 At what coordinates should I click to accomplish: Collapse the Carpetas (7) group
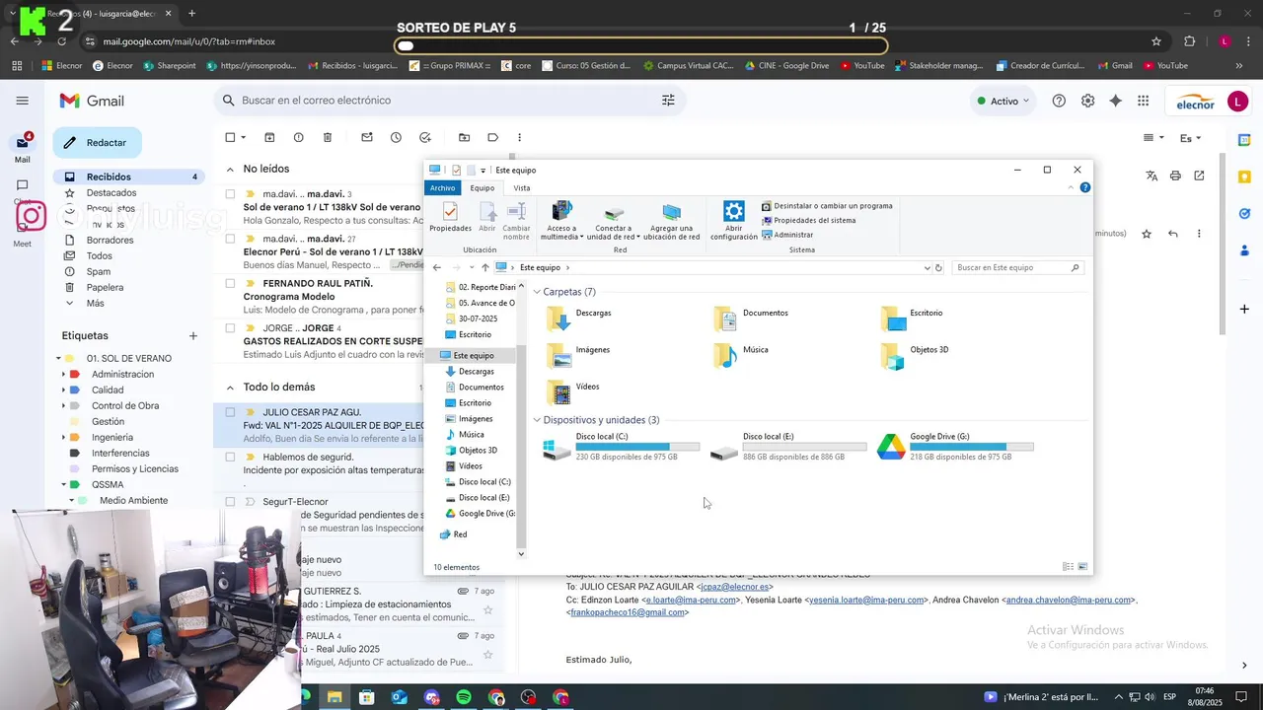coord(538,292)
